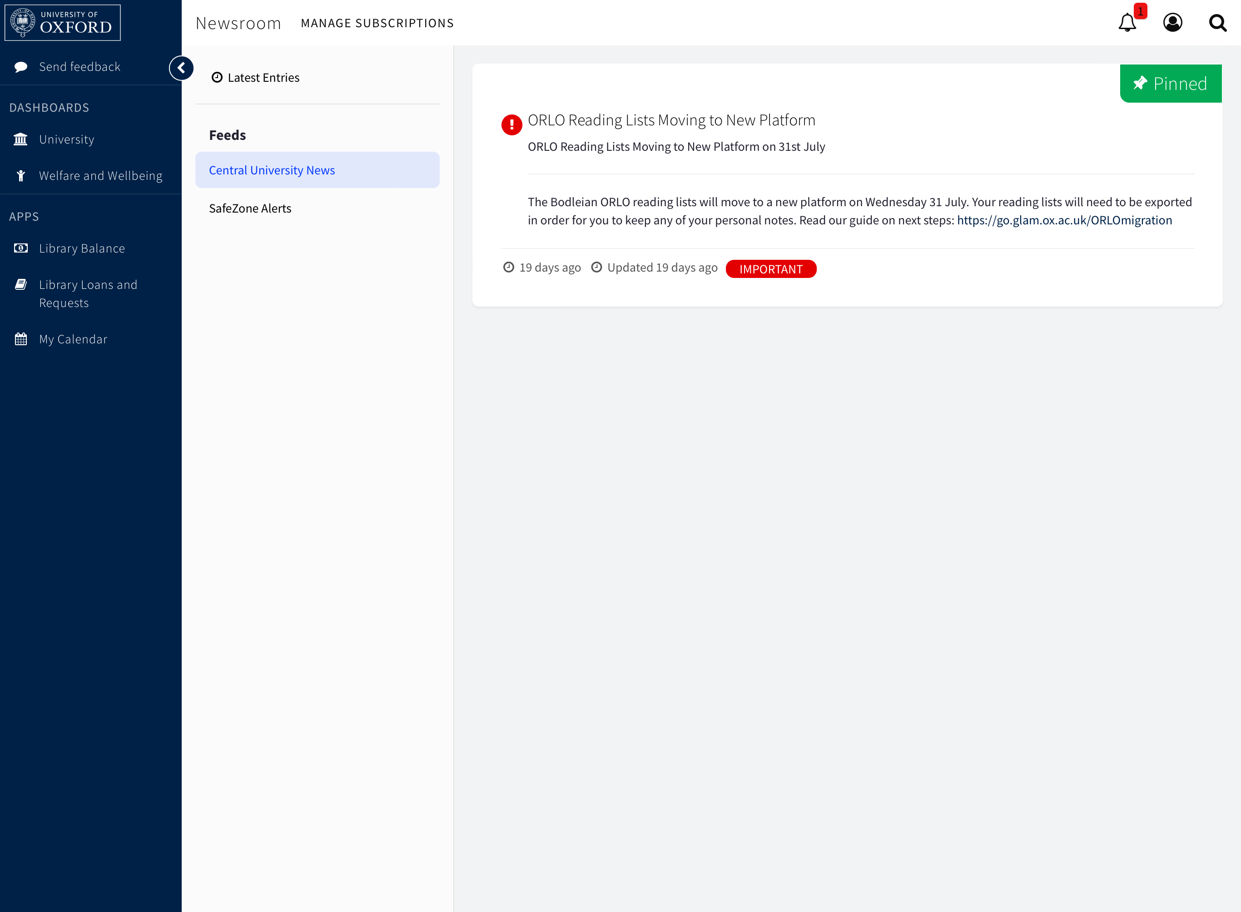Click the green Pinned badge
Viewport: 1241px width, 912px height.
pyautogui.click(x=1170, y=84)
